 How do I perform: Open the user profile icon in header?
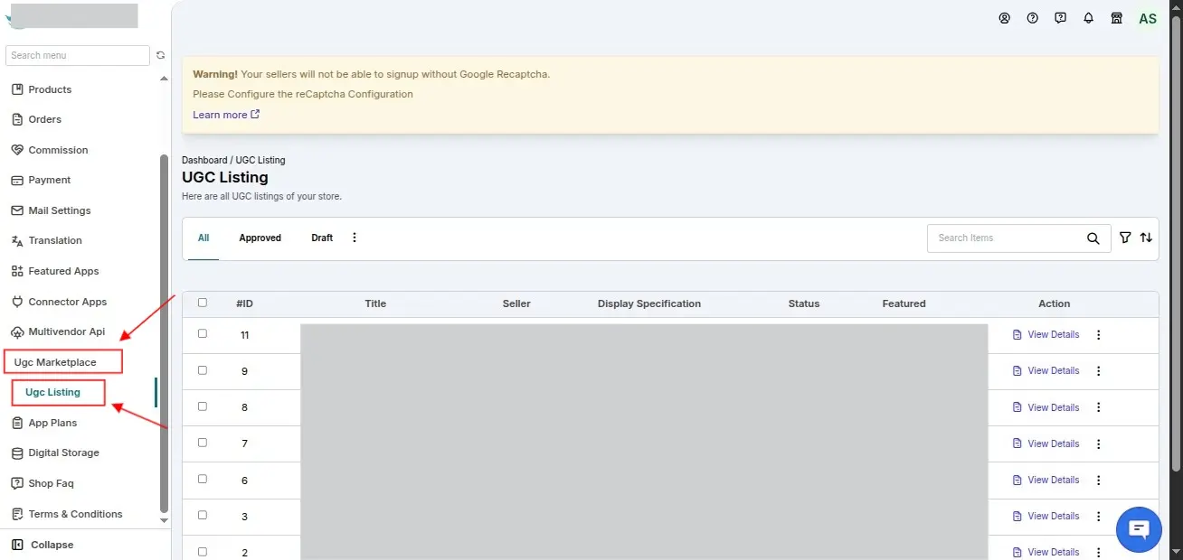pyautogui.click(x=1004, y=18)
